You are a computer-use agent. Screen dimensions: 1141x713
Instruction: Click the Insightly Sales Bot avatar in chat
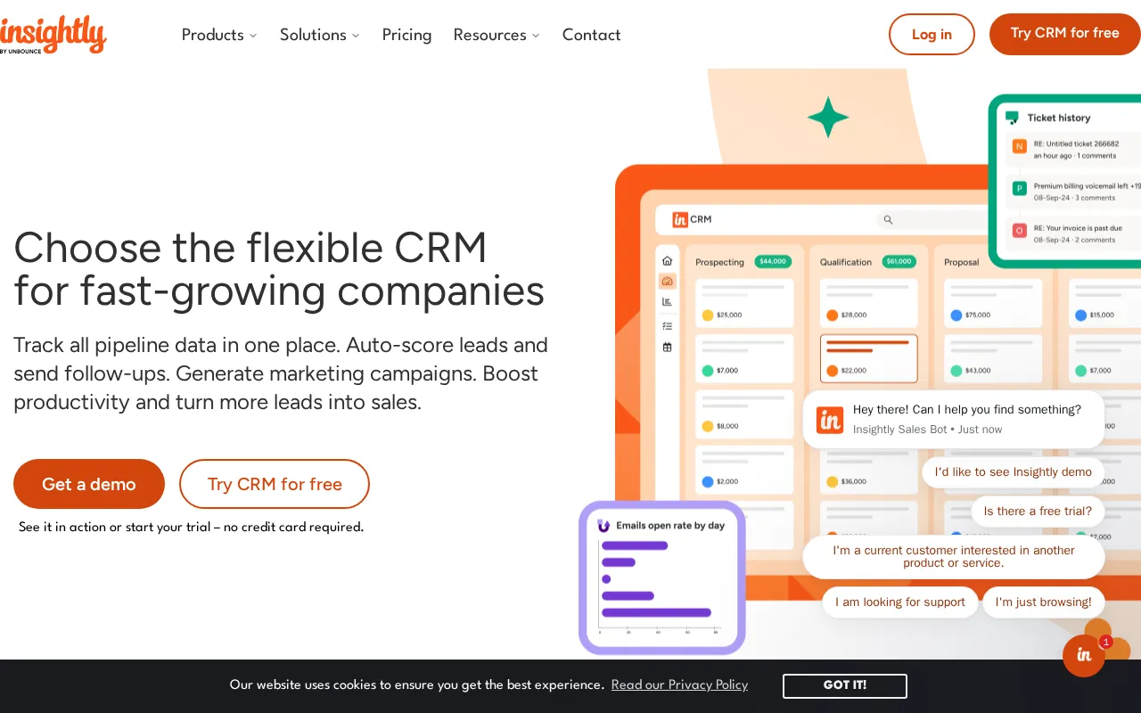(830, 420)
